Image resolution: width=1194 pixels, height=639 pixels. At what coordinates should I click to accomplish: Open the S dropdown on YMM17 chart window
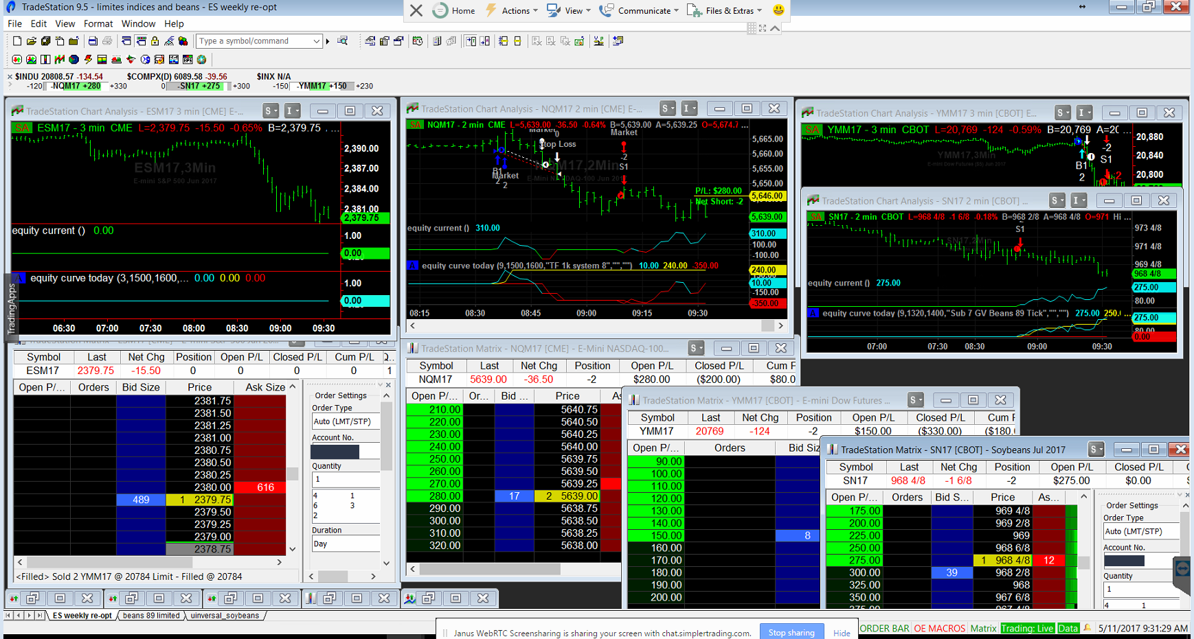click(1063, 113)
